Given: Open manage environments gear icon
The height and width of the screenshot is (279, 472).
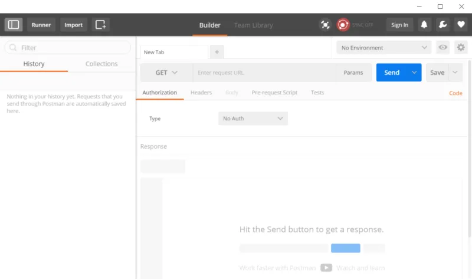Looking at the screenshot, I should point(461,48).
